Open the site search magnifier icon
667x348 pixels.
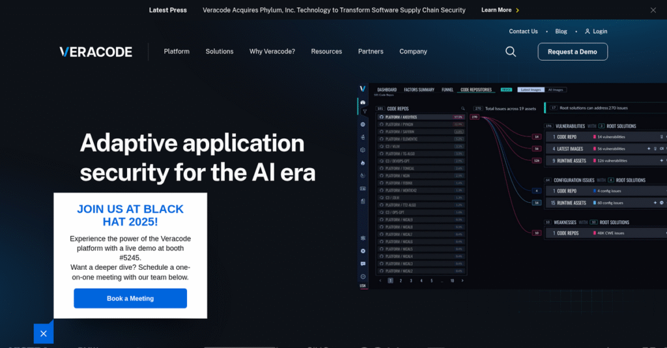coord(511,51)
